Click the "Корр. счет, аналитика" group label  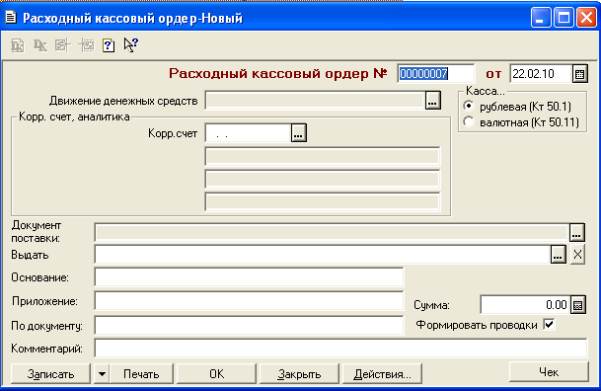pos(74,117)
